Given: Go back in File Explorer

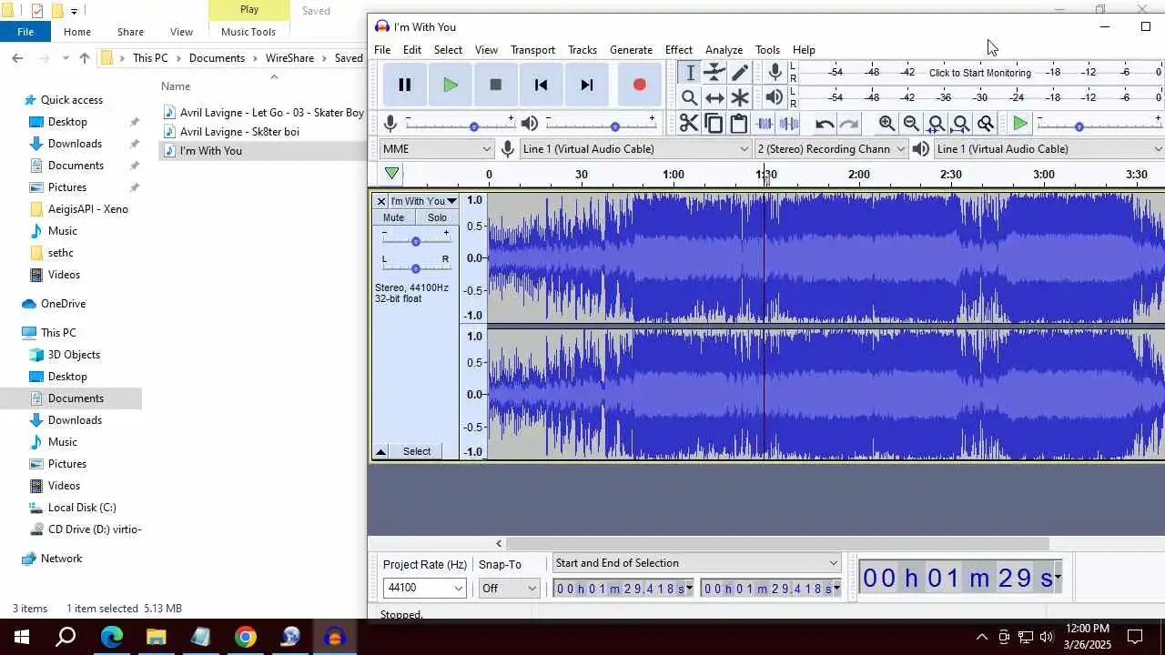Looking at the screenshot, I should (17, 58).
